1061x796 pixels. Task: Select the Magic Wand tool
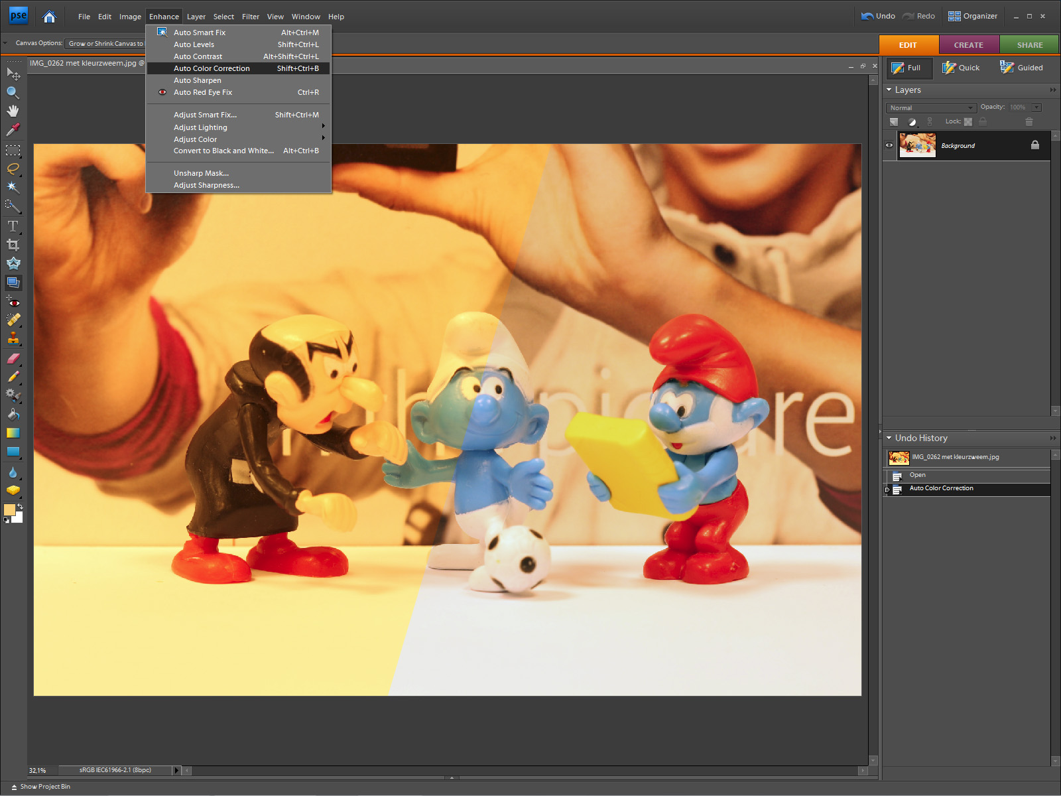coord(13,188)
